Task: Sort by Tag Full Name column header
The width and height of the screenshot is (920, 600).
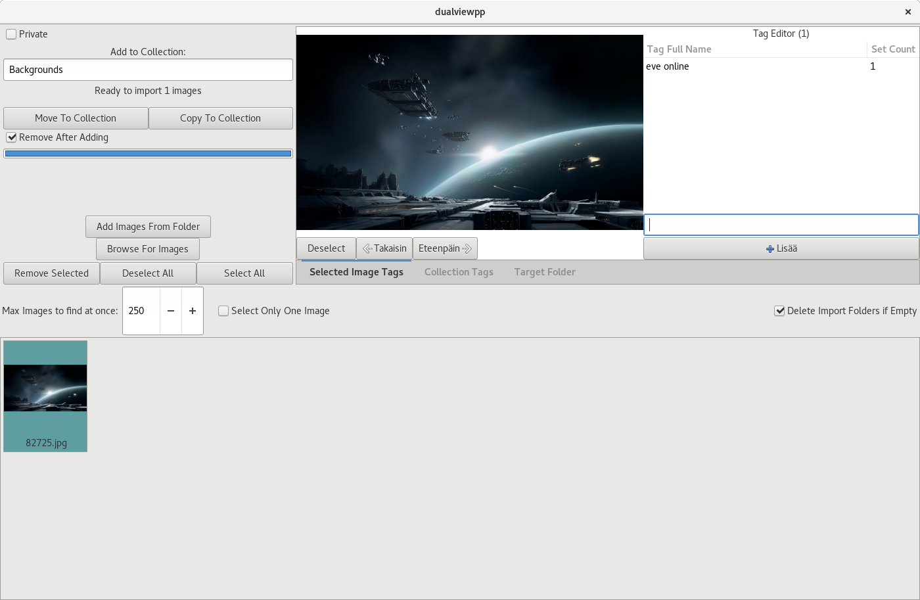Action: (755, 49)
